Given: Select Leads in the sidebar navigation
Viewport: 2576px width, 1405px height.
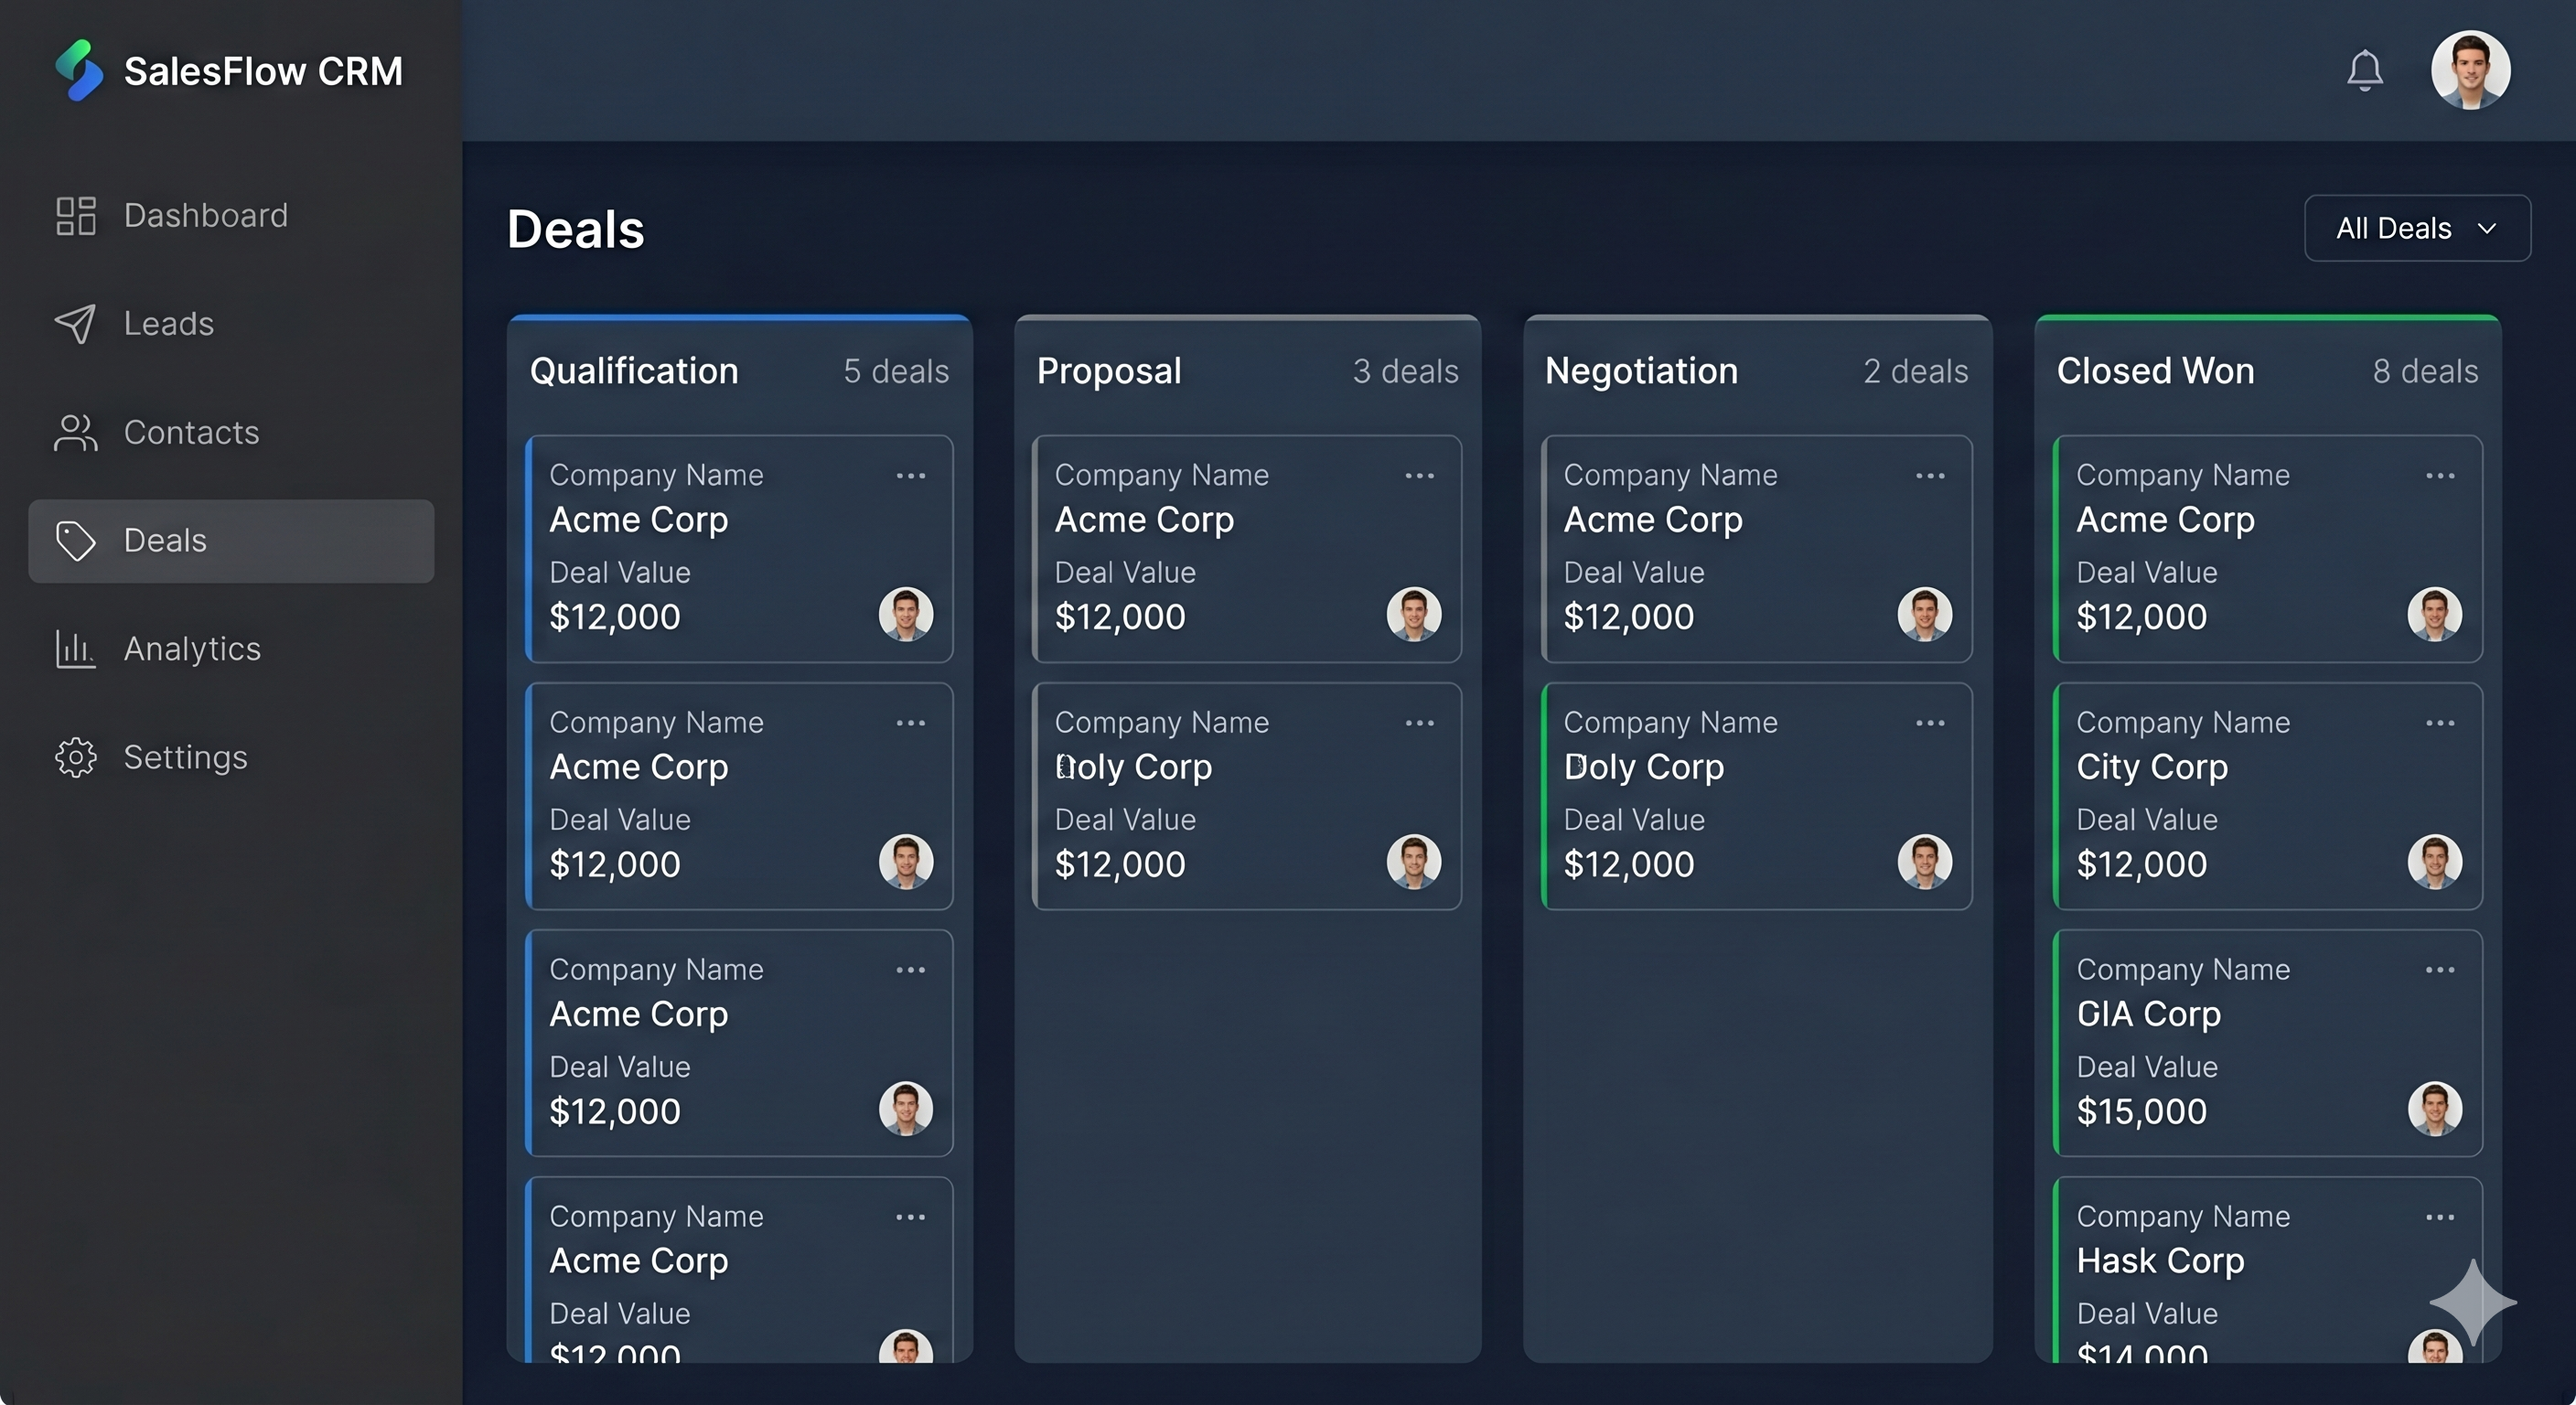Looking at the screenshot, I should pyautogui.click(x=168, y=323).
